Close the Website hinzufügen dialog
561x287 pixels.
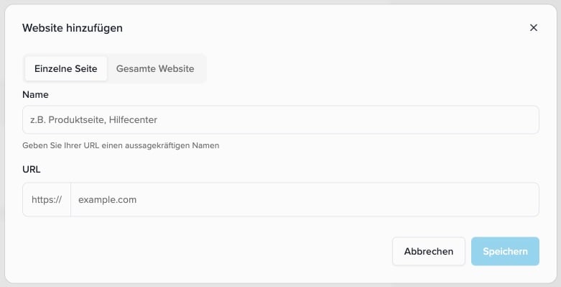click(534, 27)
